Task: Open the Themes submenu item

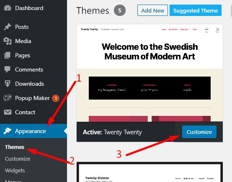Action: pos(15,147)
